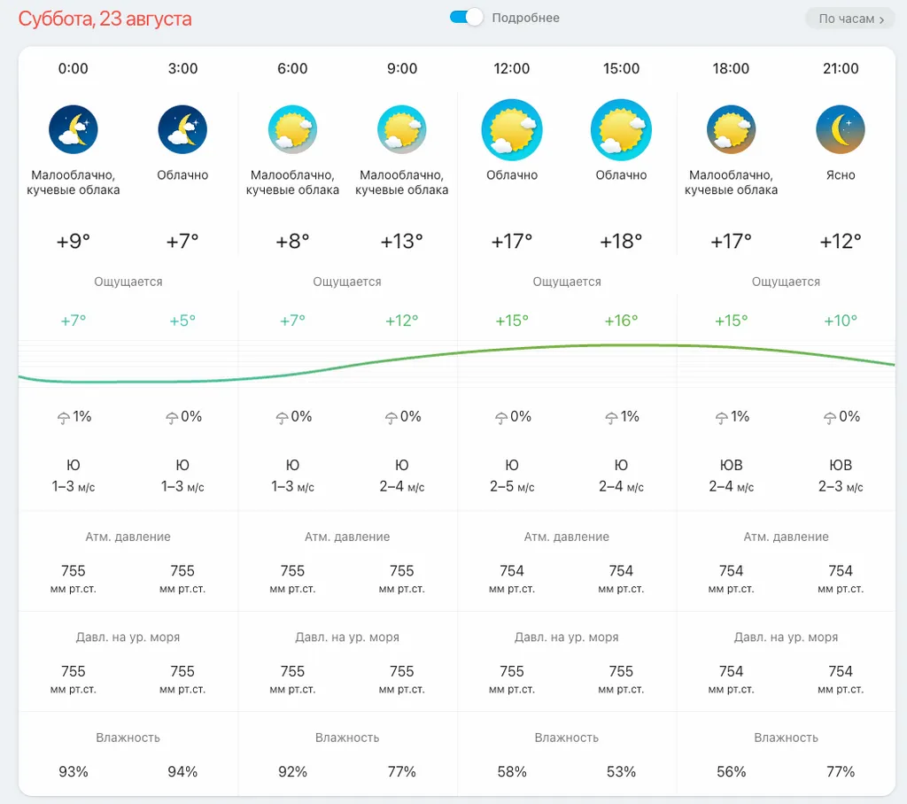Click the 21:00 clear crescent moon icon
907x804 pixels.
[x=840, y=130]
